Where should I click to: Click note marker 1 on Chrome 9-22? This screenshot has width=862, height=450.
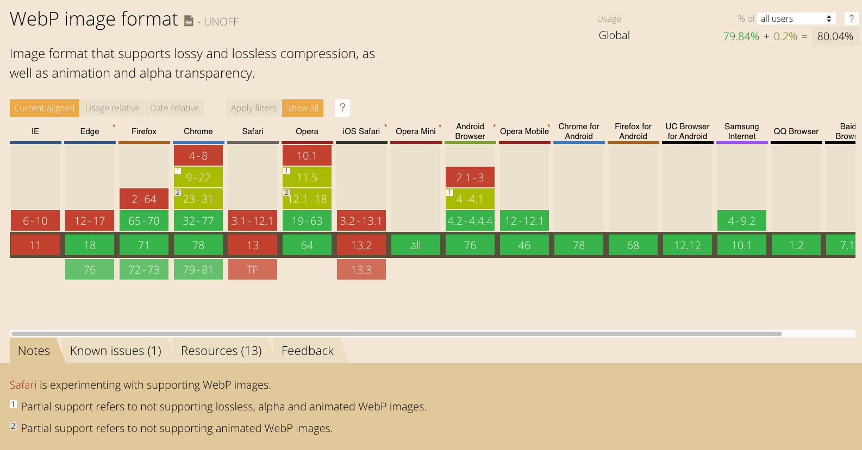(x=178, y=171)
